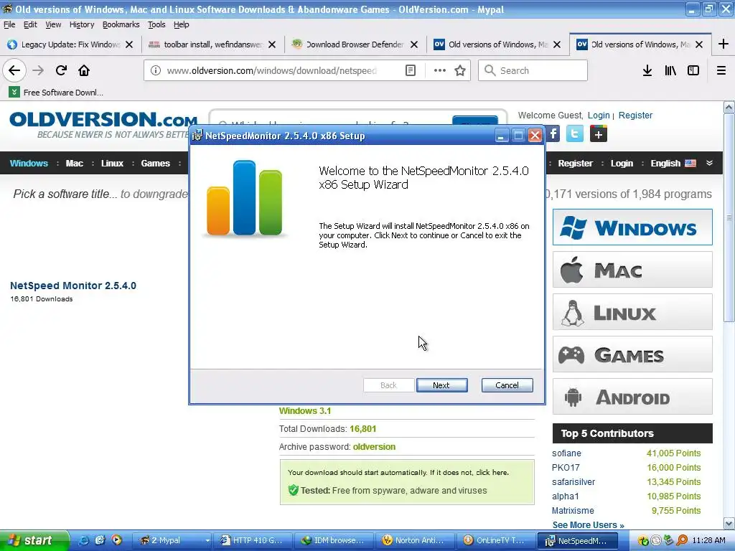735x551 pixels.
Task: Click the scrollbar down arrow
Action: [729, 523]
